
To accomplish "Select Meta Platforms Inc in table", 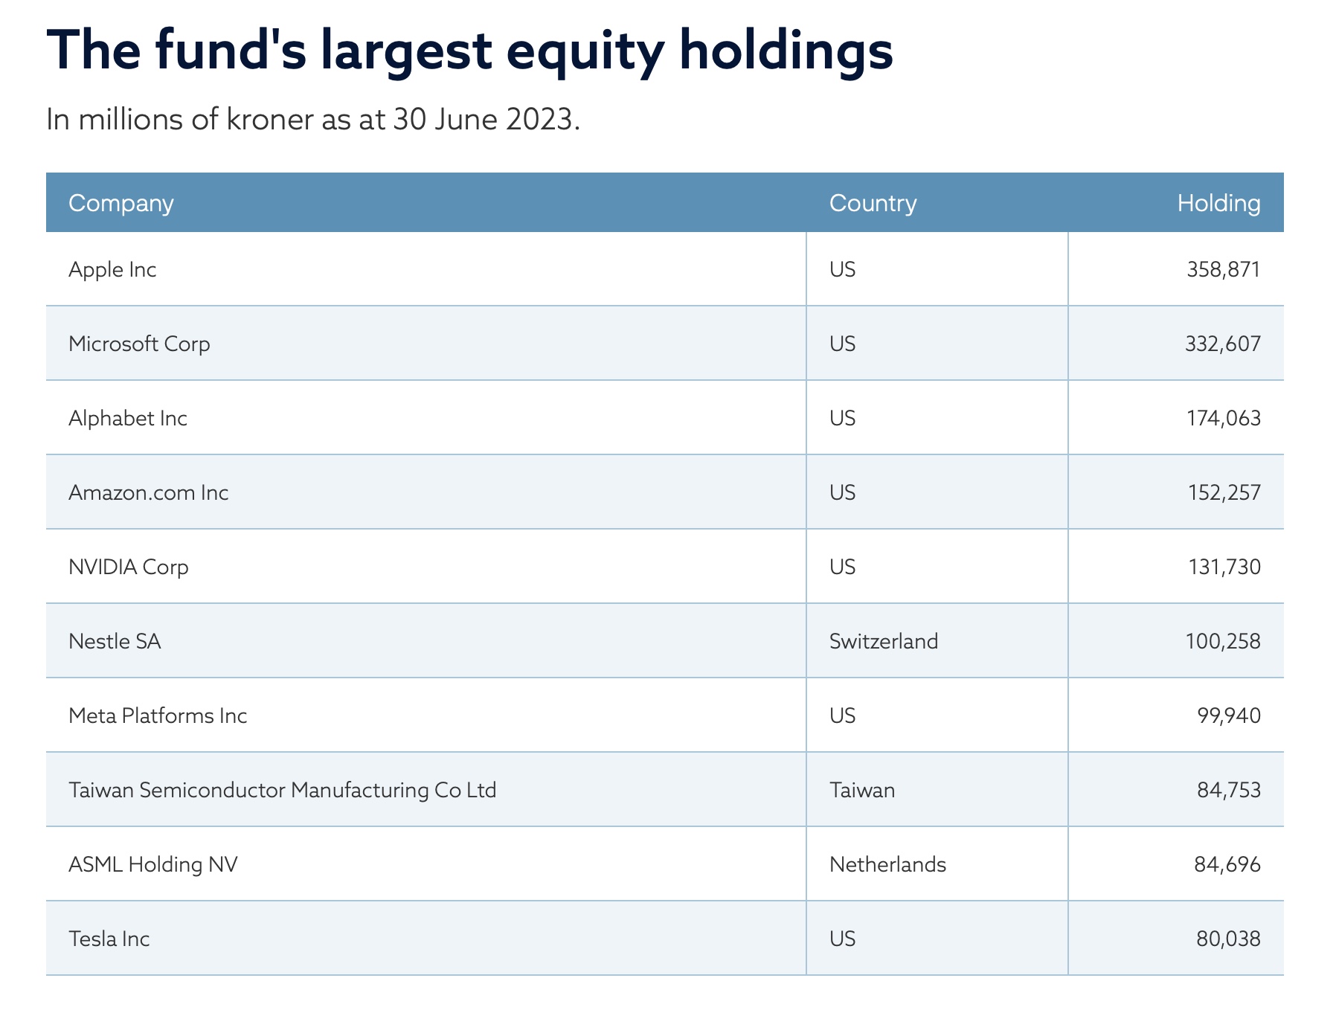I will click(158, 715).
